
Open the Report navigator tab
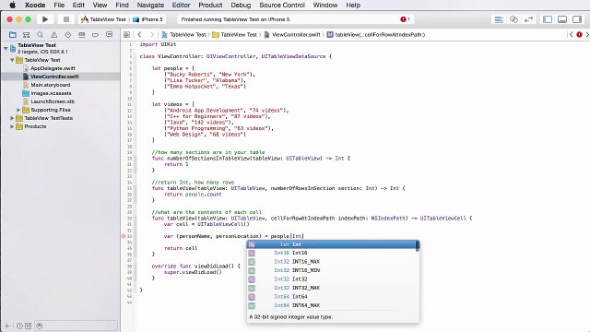pos(109,35)
